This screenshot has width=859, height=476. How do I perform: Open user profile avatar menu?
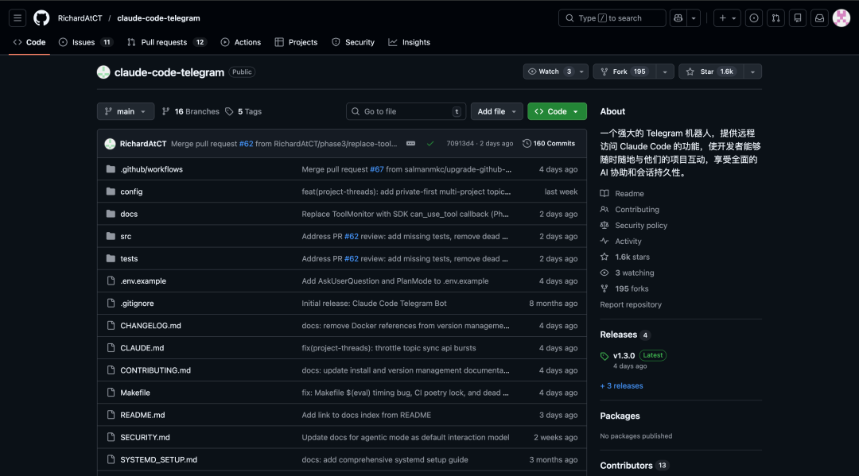tap(841, 18)
